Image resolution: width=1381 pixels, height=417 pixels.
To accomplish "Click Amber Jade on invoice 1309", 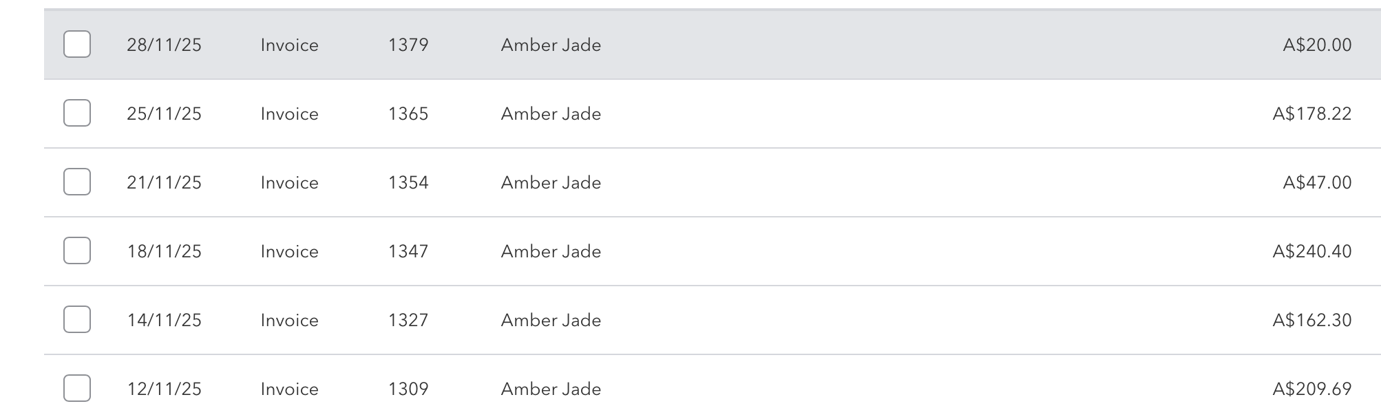I will pos(550,389).
